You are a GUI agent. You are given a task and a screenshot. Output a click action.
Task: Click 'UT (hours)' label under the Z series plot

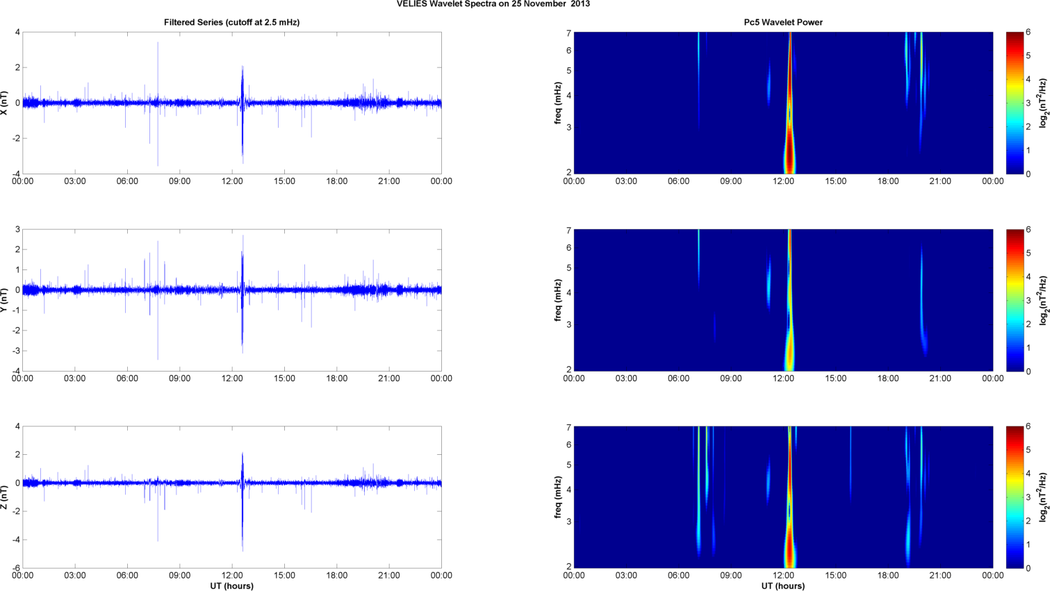[x=232, y=586]
